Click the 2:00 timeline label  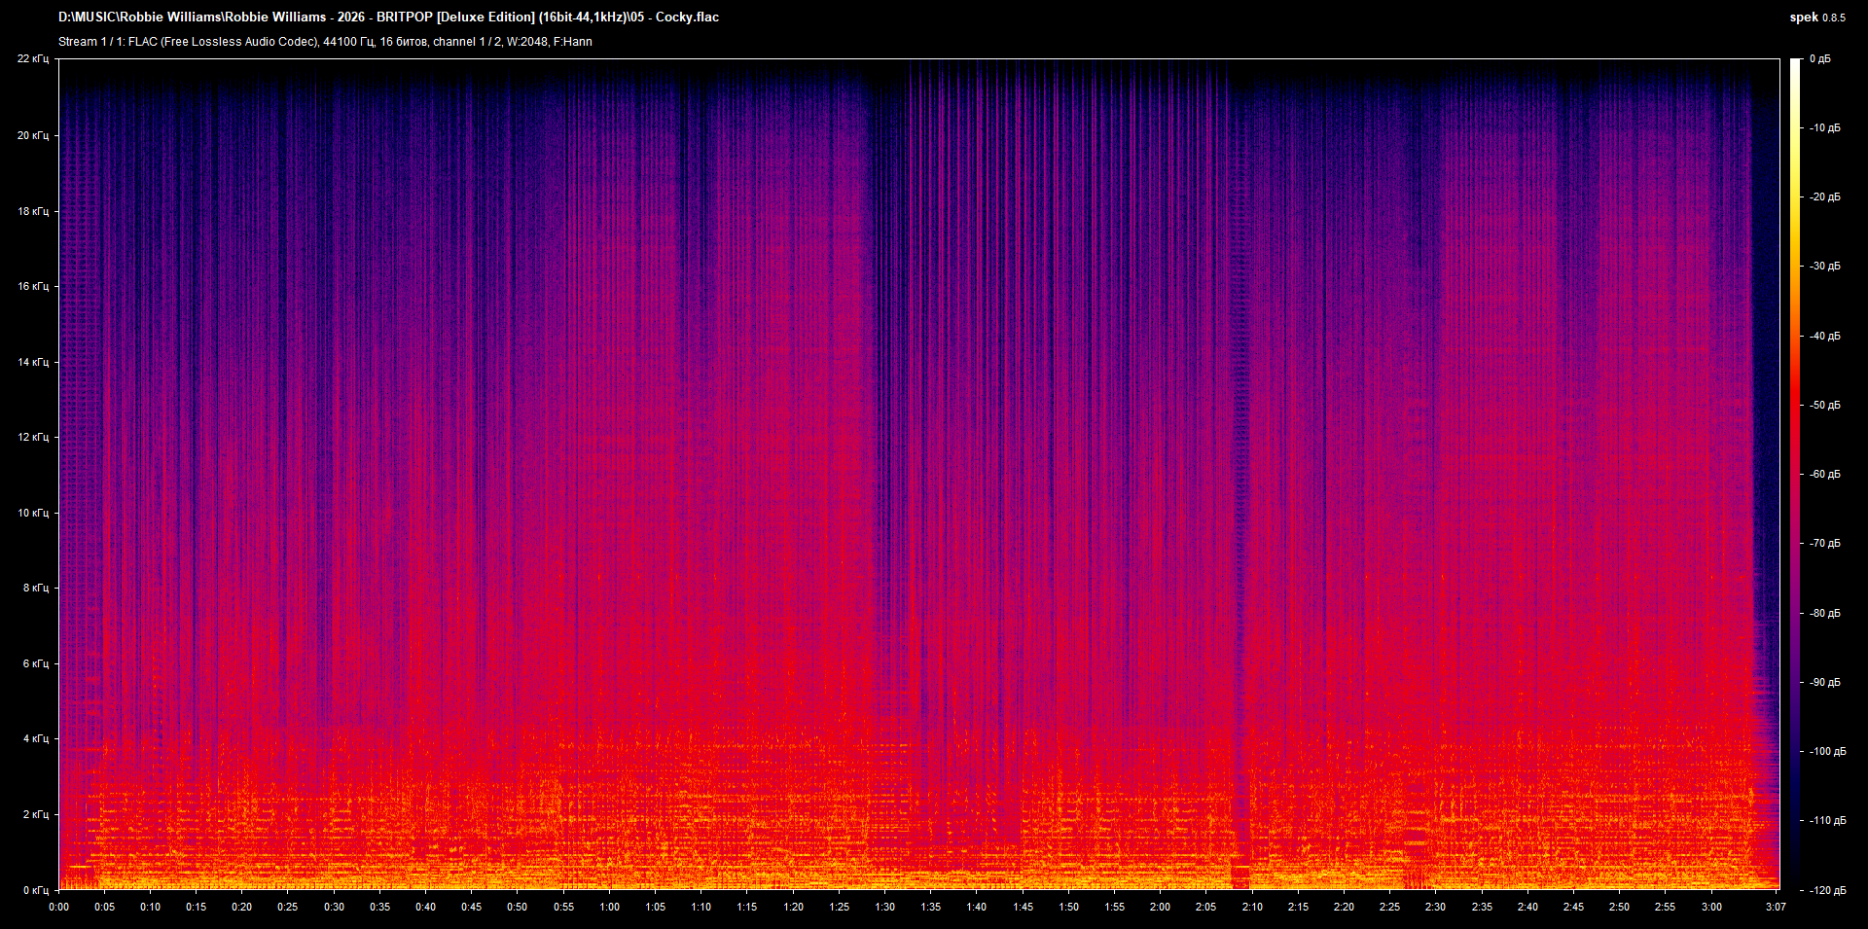pyautogui.click(x=1160, y=907)
